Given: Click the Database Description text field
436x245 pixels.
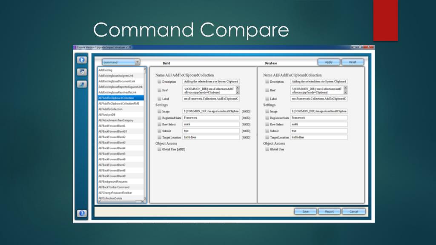Looking at the screenshot, I should tap(319, 82).
